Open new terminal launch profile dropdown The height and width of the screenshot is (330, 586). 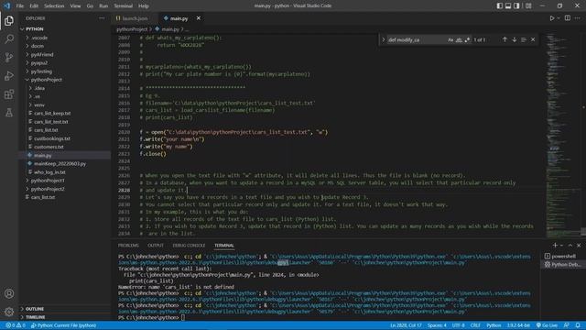click(x=561, y=245)
